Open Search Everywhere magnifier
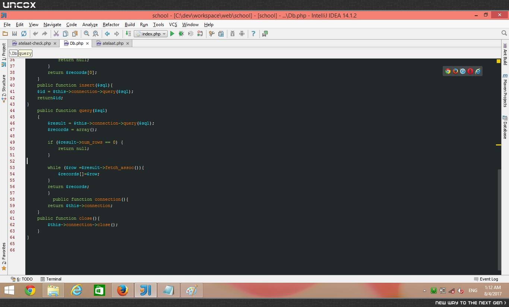 [x=504, y=34]
